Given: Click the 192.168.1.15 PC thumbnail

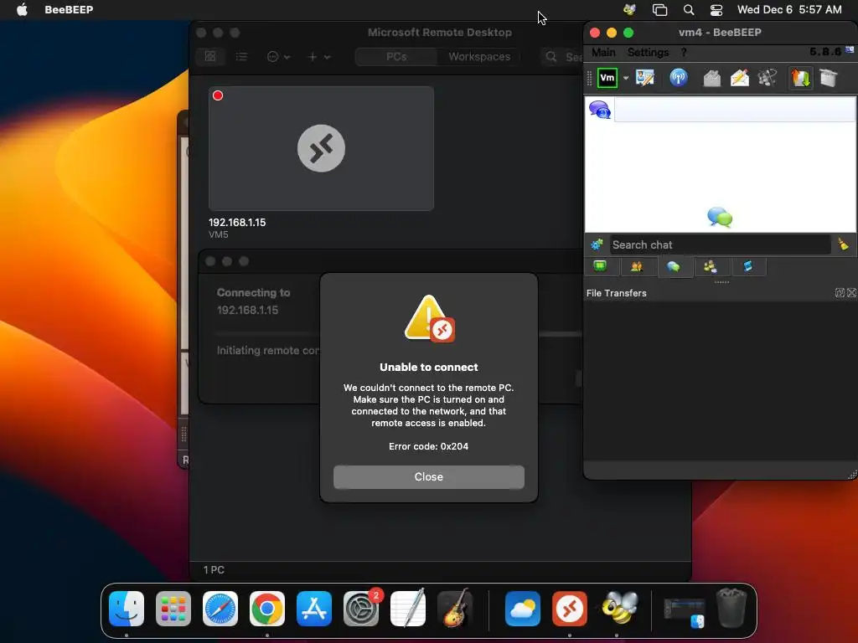Looking at the screenshot, I should (x=321, y=148).
